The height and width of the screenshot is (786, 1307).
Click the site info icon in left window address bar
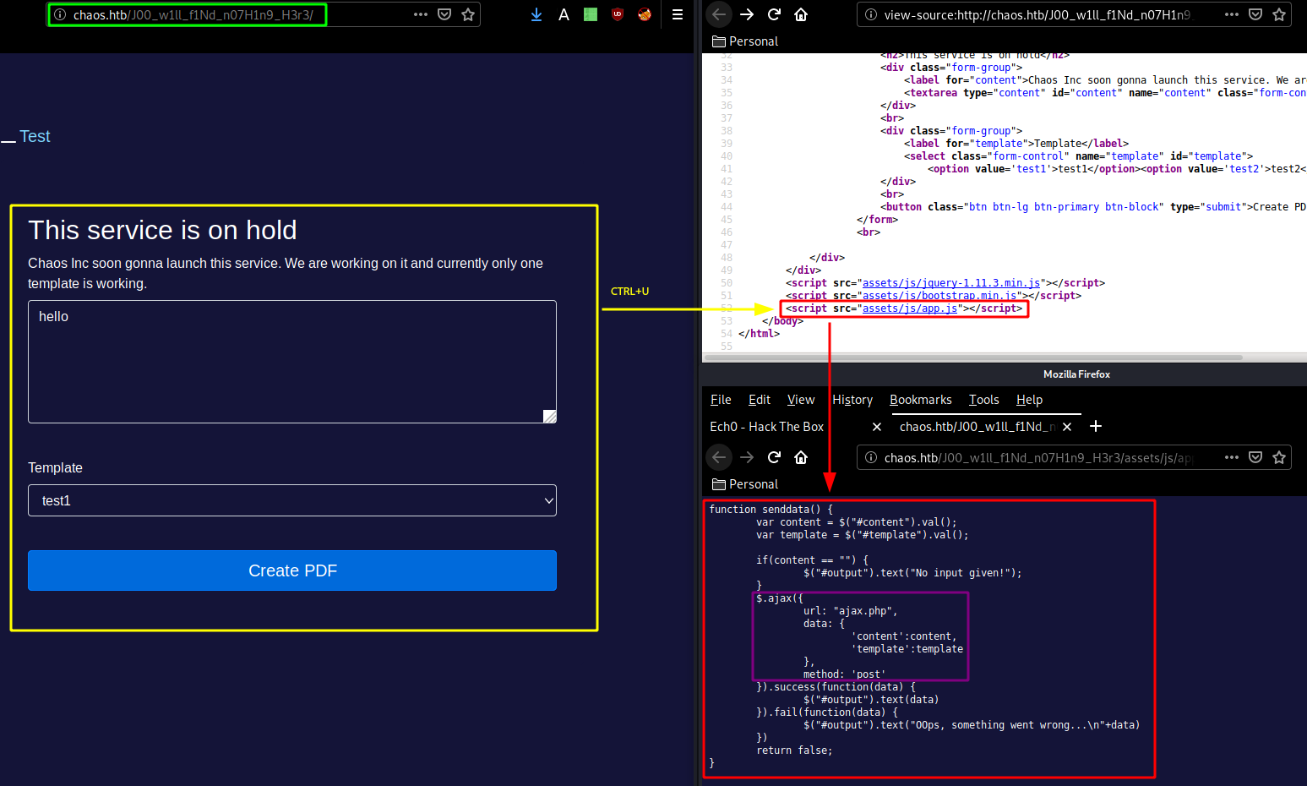[x=60, y=14]
